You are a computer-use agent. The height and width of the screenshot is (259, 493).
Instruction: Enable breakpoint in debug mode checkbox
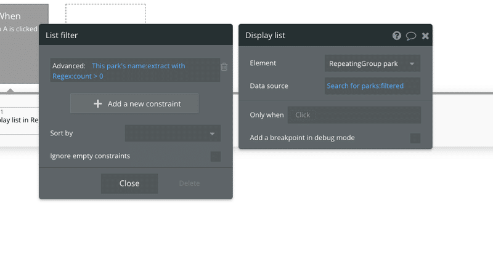(x=415, y=138)
